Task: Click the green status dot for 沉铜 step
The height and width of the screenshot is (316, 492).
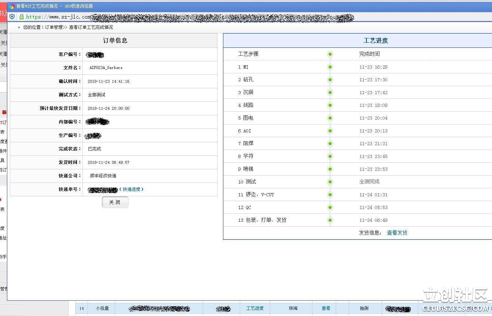Action: 330,93
